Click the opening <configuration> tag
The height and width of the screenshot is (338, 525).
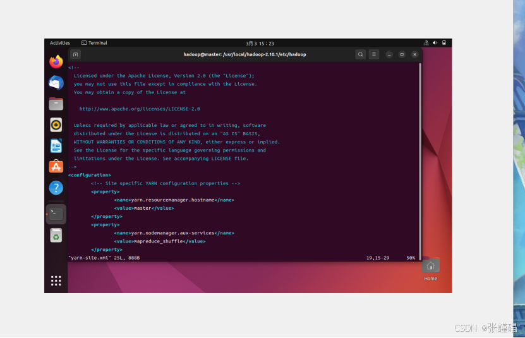pos(90,175)
